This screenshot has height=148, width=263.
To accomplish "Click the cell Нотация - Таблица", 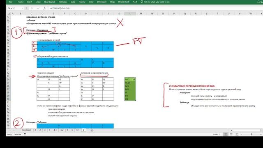I will [37, 122].
